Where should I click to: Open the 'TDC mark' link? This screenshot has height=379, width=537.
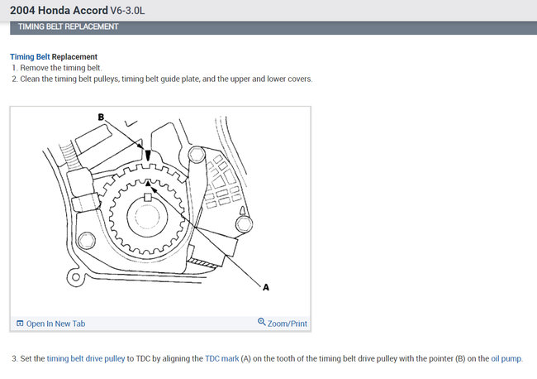click(221, 358)
